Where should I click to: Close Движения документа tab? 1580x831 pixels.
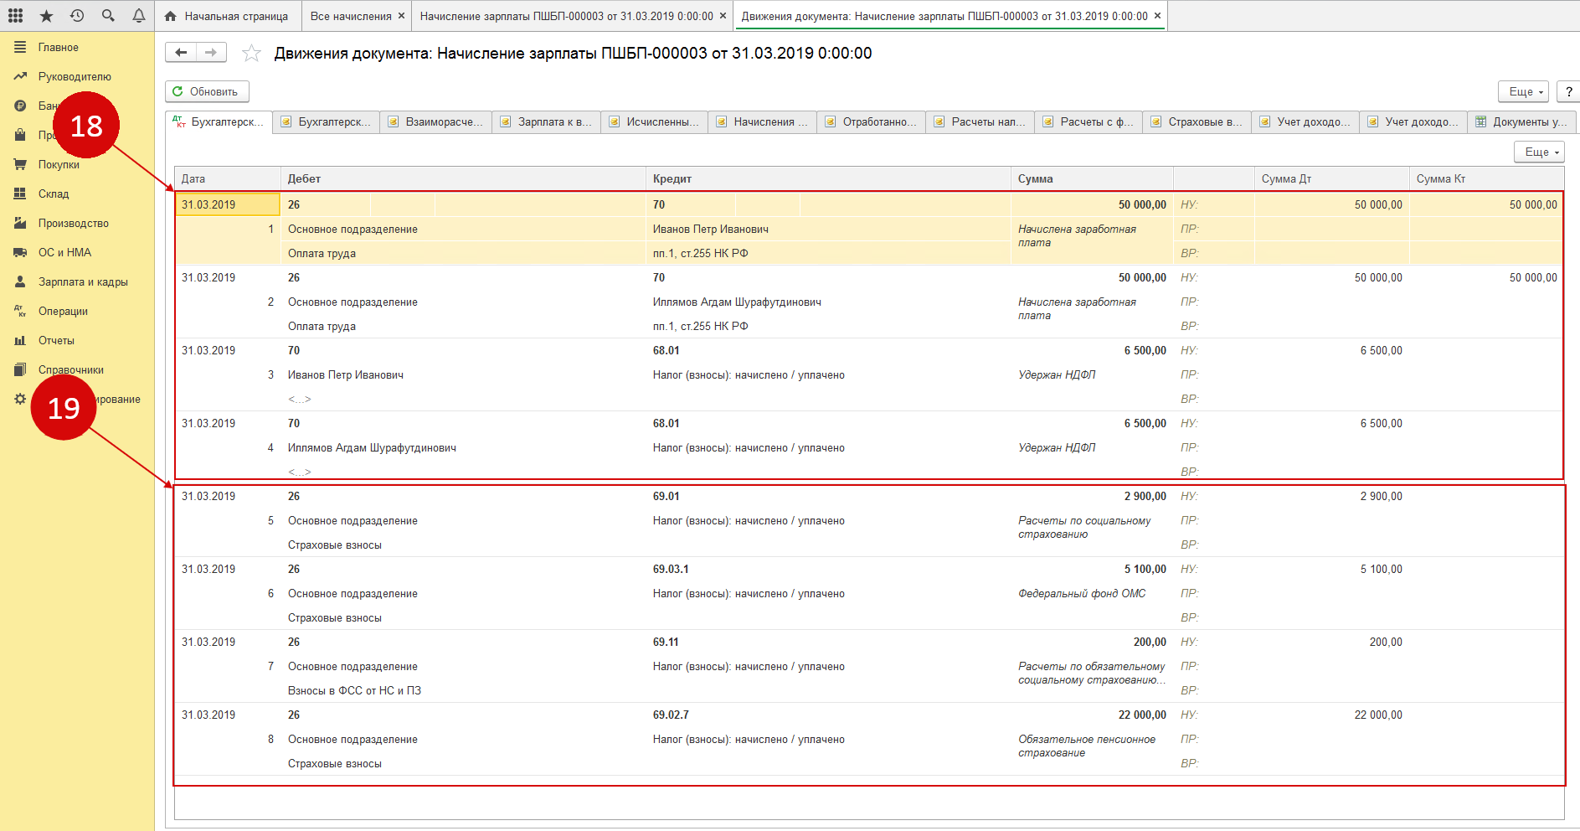pos(1157,16)
